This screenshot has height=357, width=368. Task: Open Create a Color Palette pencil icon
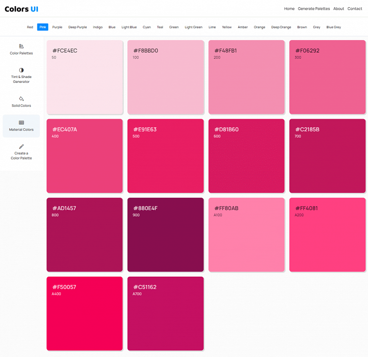22,146
